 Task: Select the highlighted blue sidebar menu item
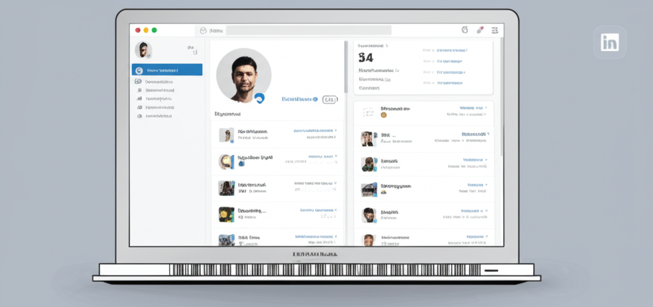(167, 70)
